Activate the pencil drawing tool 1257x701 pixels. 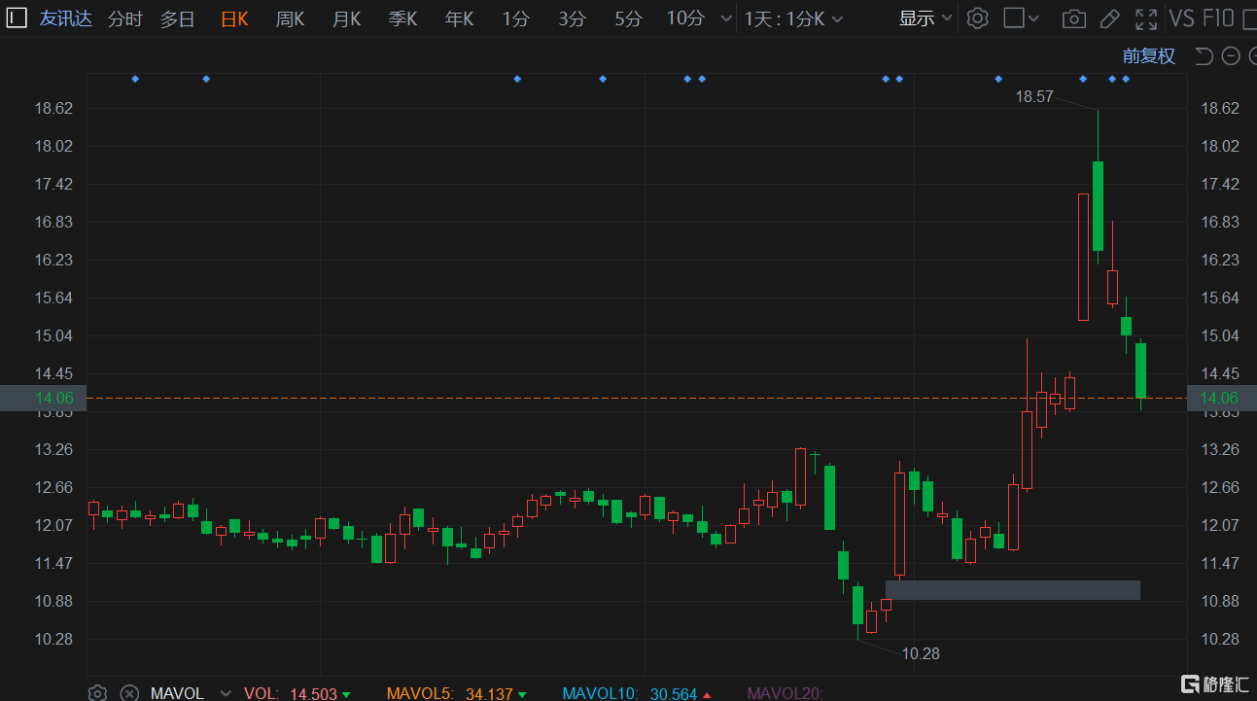[x=1109, y=18]
